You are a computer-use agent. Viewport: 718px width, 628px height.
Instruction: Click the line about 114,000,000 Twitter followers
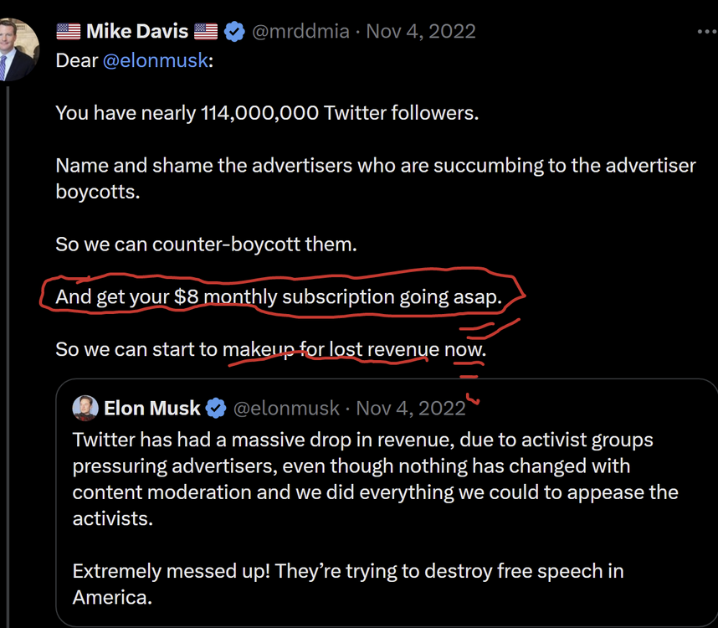pos(267,112)
